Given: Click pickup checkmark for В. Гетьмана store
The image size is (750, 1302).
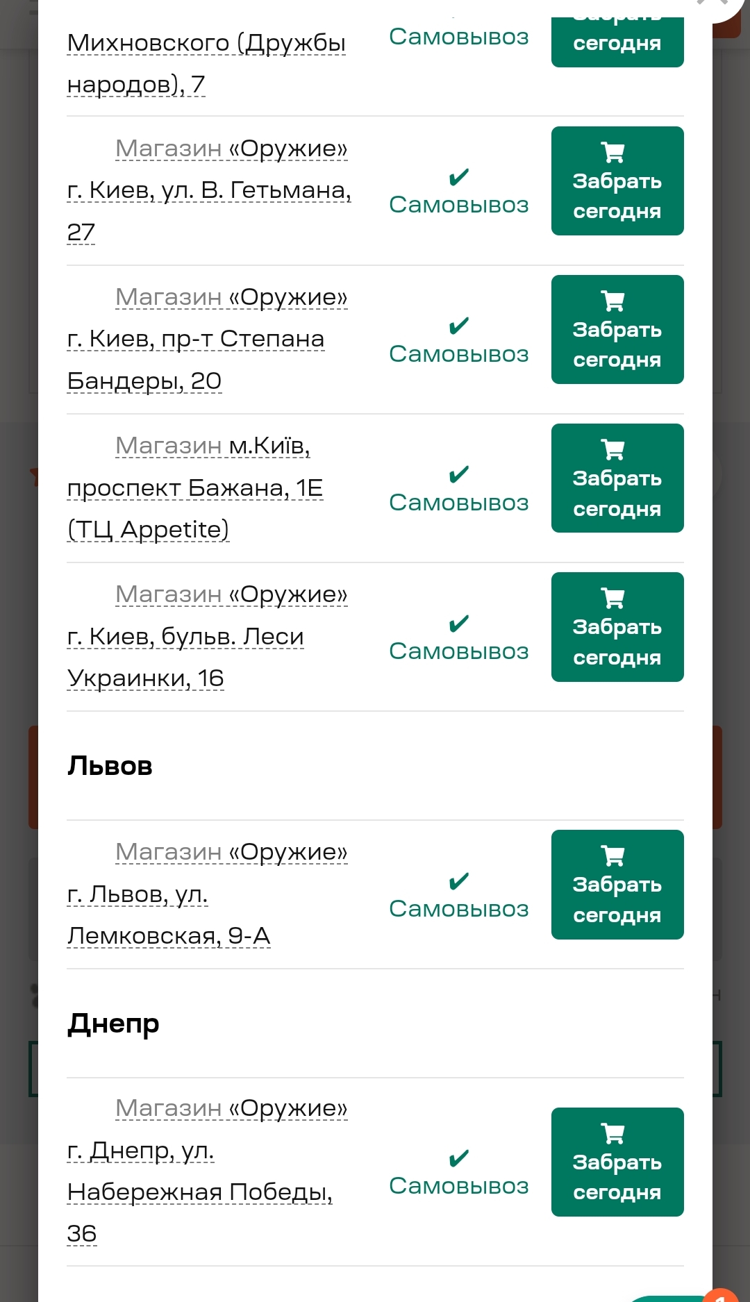Looking at the screenshot, I should pyautogui.click(x=459, y=177).
